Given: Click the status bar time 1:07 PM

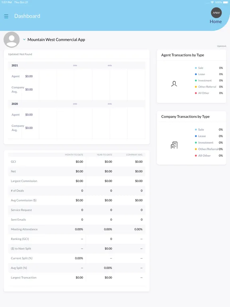Looking at the screenshot, I should coord(7,2).
